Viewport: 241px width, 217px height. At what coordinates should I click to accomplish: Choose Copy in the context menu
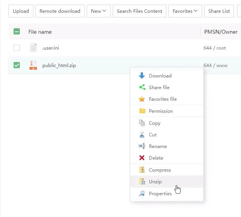(167, 123)
